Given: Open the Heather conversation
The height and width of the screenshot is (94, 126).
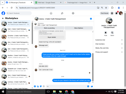Looking at the screenshot, I should point(16,56).
